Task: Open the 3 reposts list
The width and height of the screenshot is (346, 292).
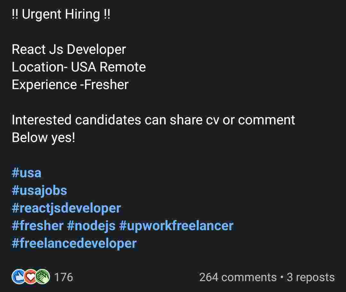Action: 310,277
